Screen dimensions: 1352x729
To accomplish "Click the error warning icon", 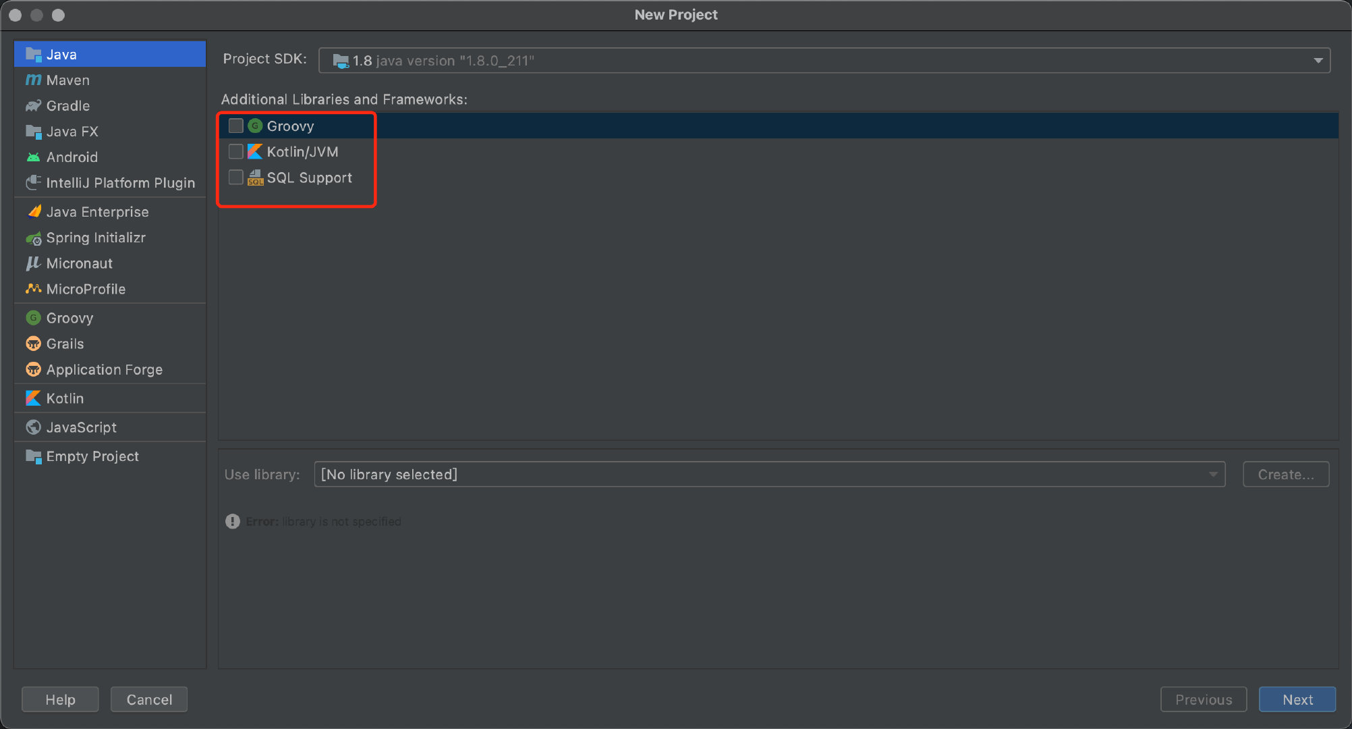I will (232, 522).
